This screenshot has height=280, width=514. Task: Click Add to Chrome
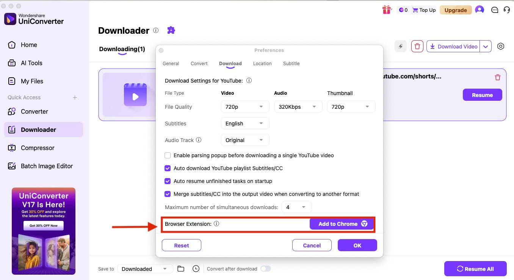341,224
